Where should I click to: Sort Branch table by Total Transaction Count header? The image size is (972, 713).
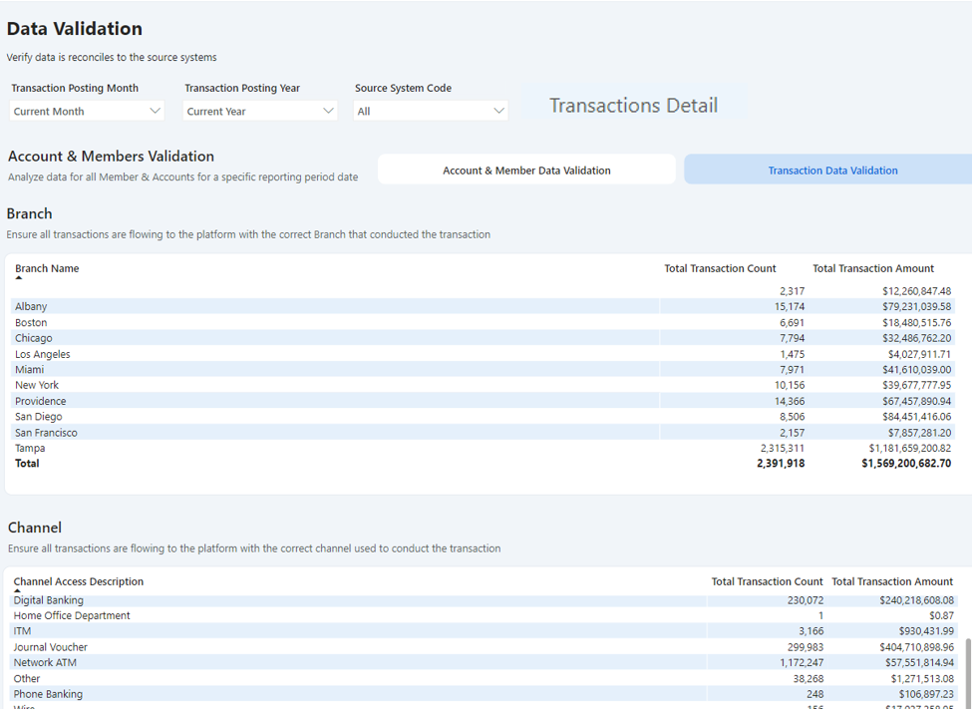coord(720,268)
